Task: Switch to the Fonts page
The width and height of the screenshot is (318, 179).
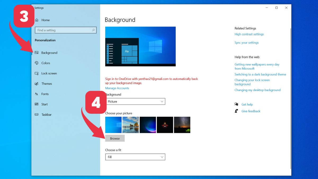Action: click(x=45, y=94)
